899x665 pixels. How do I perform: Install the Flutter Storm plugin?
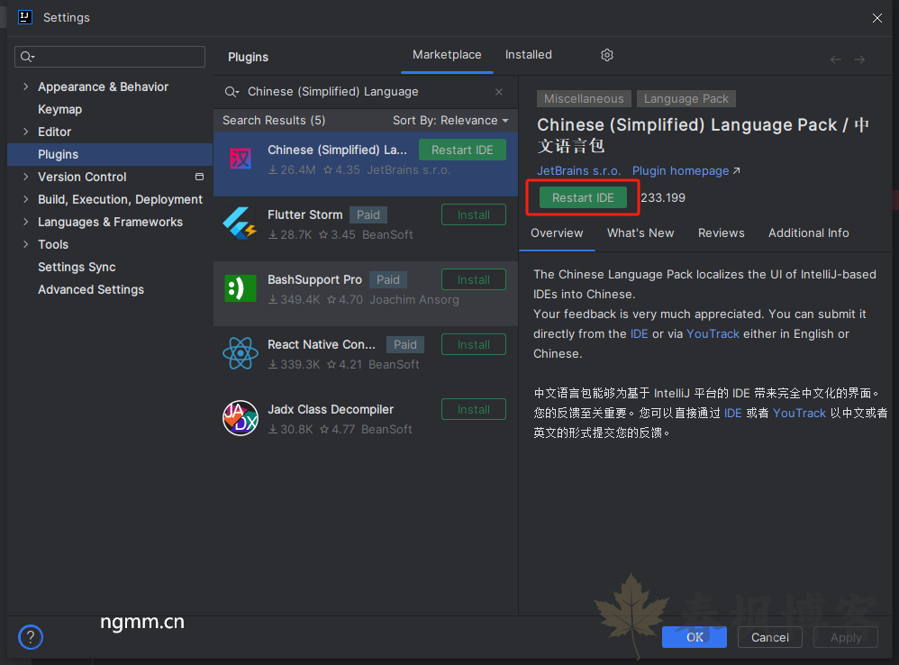474,215
